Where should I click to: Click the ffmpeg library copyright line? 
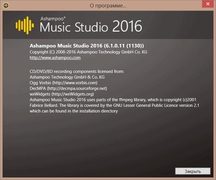(113, 100)
